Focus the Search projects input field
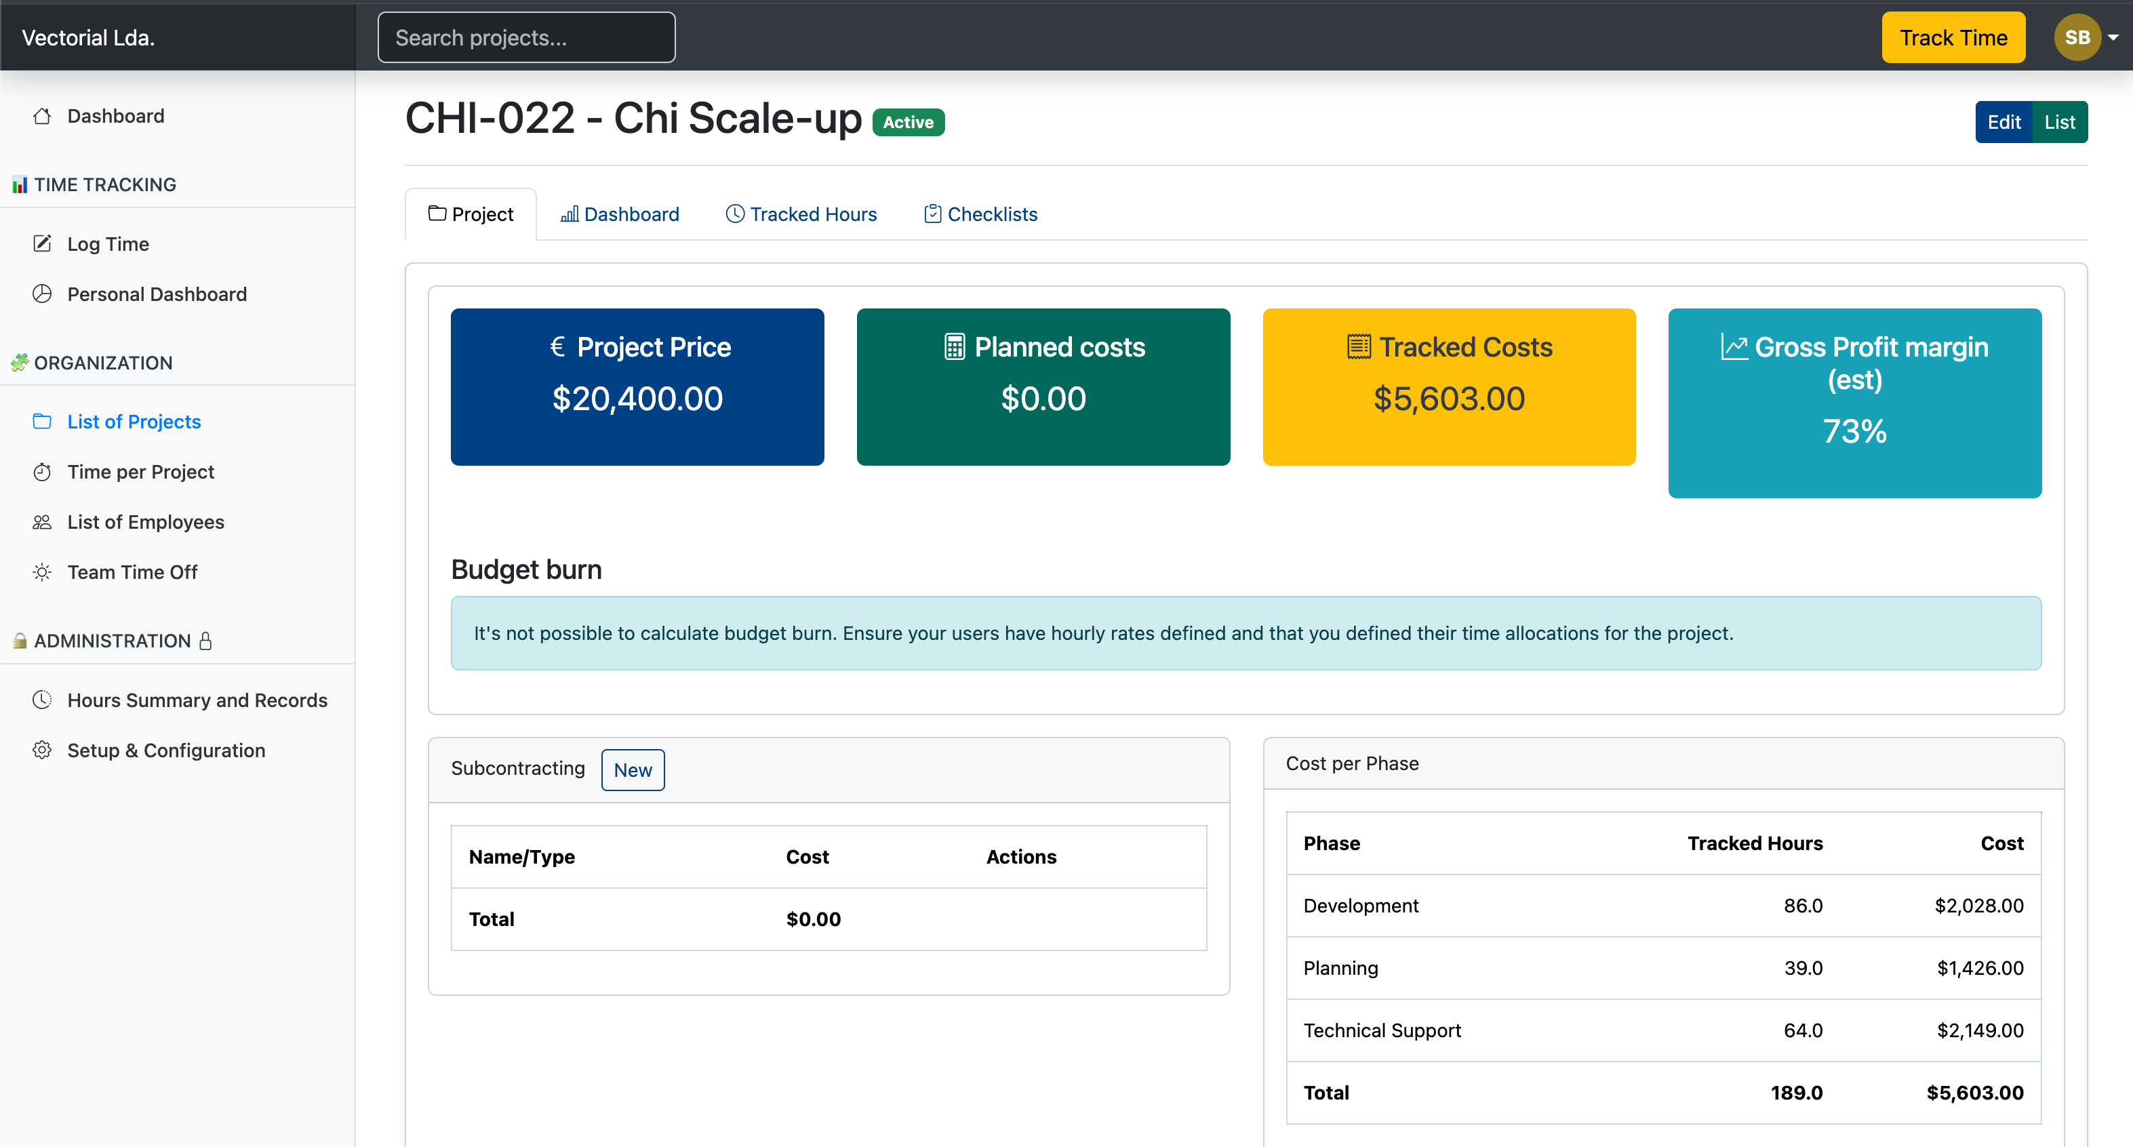The height and width of the screenshot is (1147, 2133). coord(527,37)
